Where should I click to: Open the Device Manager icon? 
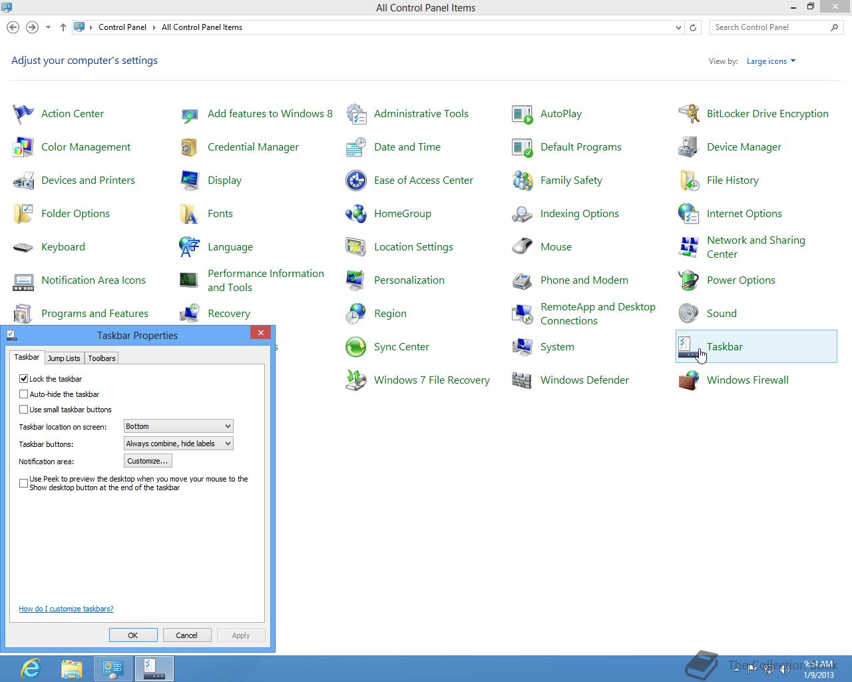pos(689,147)
